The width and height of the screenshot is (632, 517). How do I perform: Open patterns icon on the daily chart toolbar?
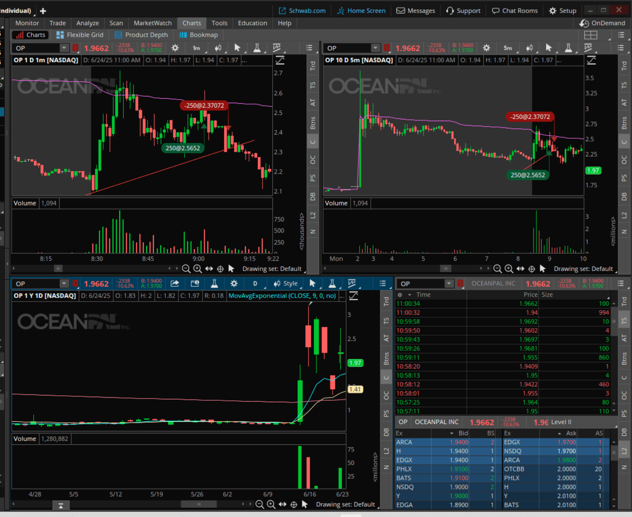tap(352, 283)
